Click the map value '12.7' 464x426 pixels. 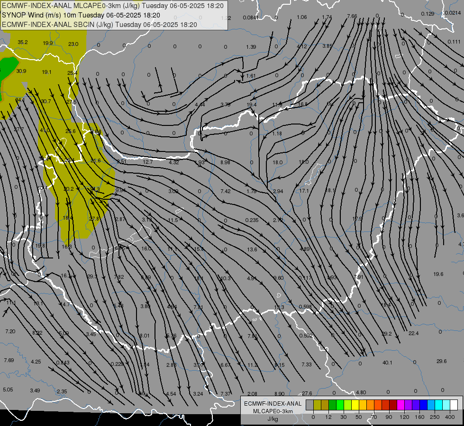point(148,162)
